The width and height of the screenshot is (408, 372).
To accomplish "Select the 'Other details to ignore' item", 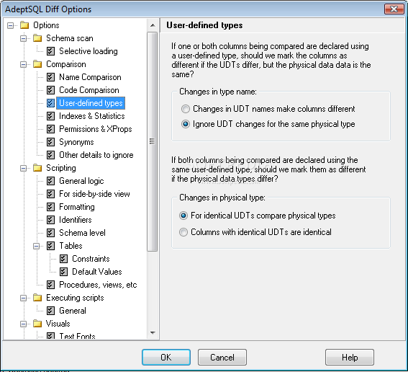I will 96,155.
